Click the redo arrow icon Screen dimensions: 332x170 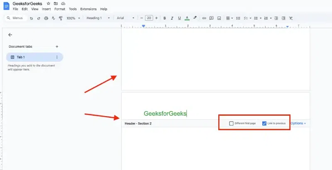pos(39,18)
